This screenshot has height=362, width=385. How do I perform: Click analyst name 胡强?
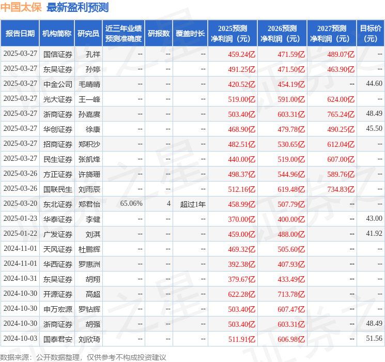click(93, 324)
